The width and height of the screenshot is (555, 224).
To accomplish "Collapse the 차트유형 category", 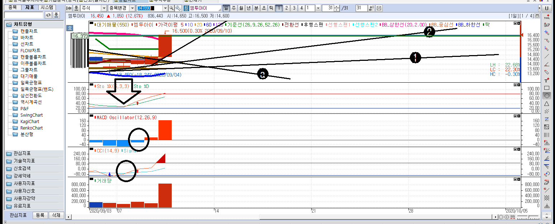I will click(34, 24).
